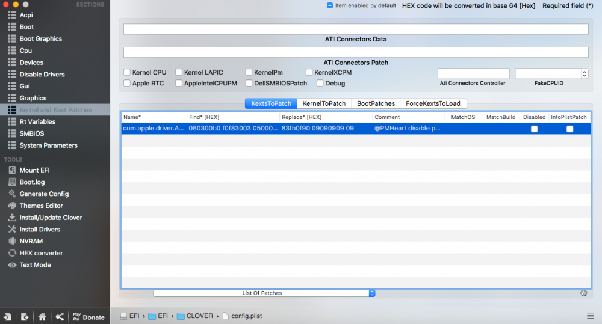Select the Find hex value 080300b0 cell
This screenshot has height=324, width=602.
point(233,129)
